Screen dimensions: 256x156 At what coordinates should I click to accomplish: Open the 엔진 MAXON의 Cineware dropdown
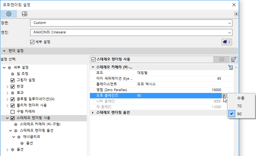(131, 32)
